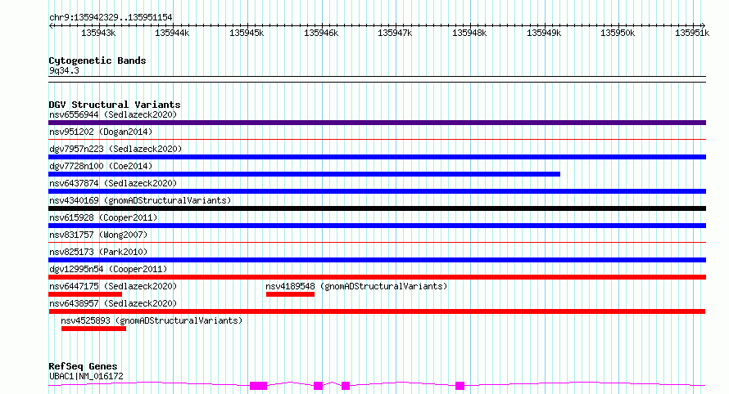This screenshot has width=729, height=394.
Task: Open variant label dgv7957n223 (Sedlazeck2020)
Action: tap(115, 149)
